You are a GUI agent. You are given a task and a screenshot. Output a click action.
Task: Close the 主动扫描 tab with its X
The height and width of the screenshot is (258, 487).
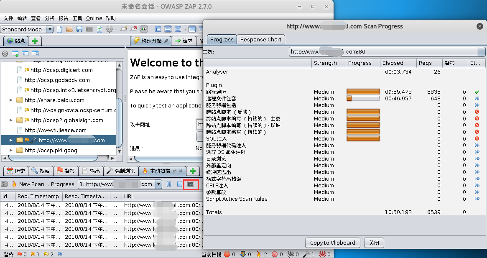(x=181, y=171)
